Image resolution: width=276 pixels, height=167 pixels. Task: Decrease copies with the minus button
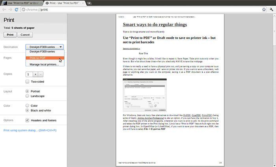click(41, 74)
